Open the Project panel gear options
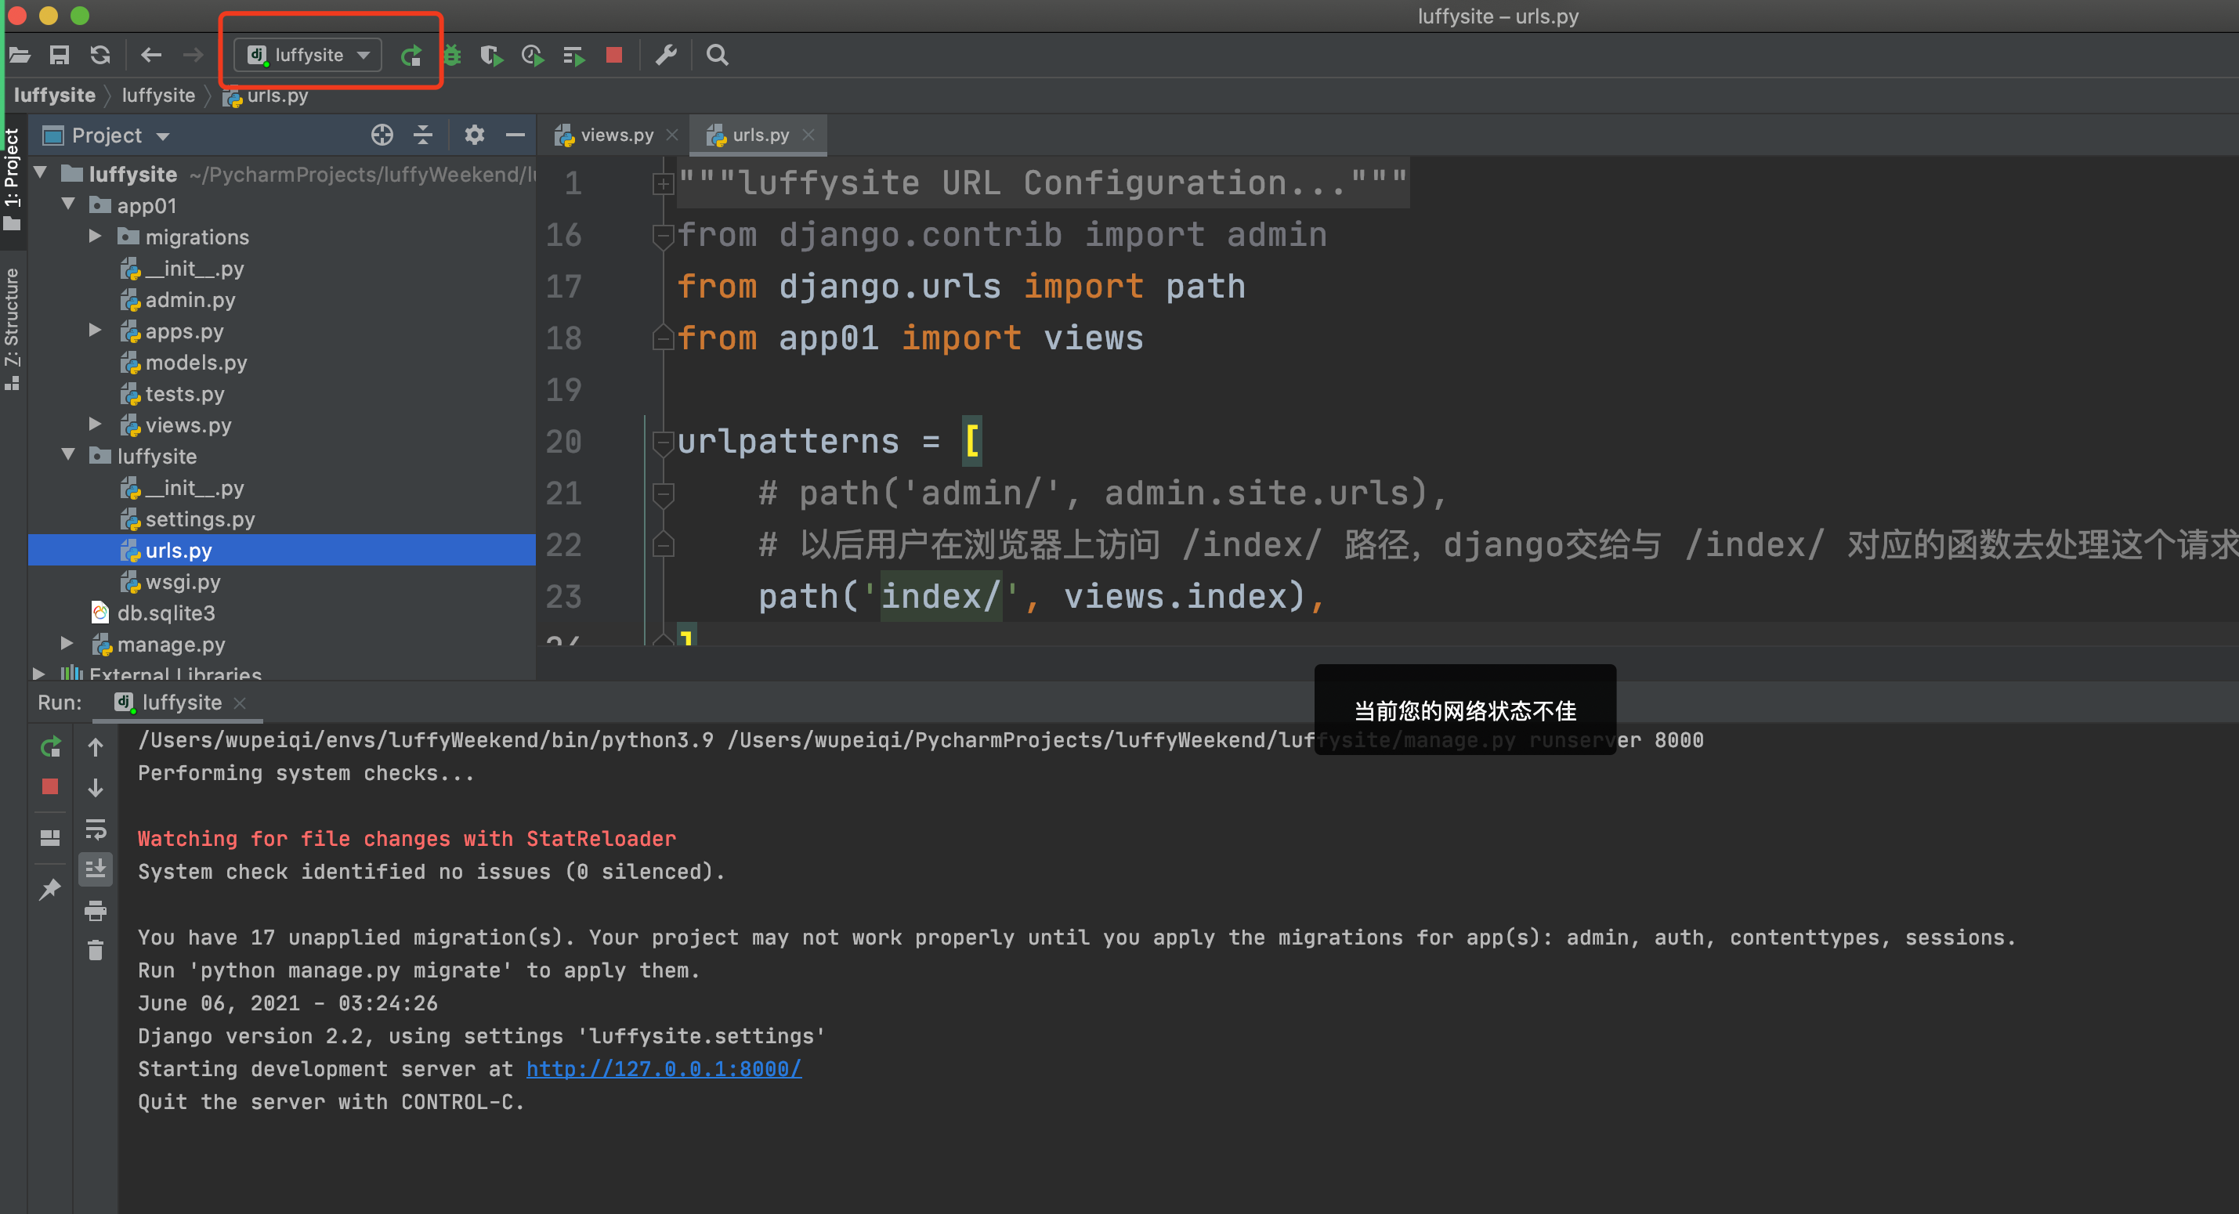2239x1214 pixels. coord(474,135)
